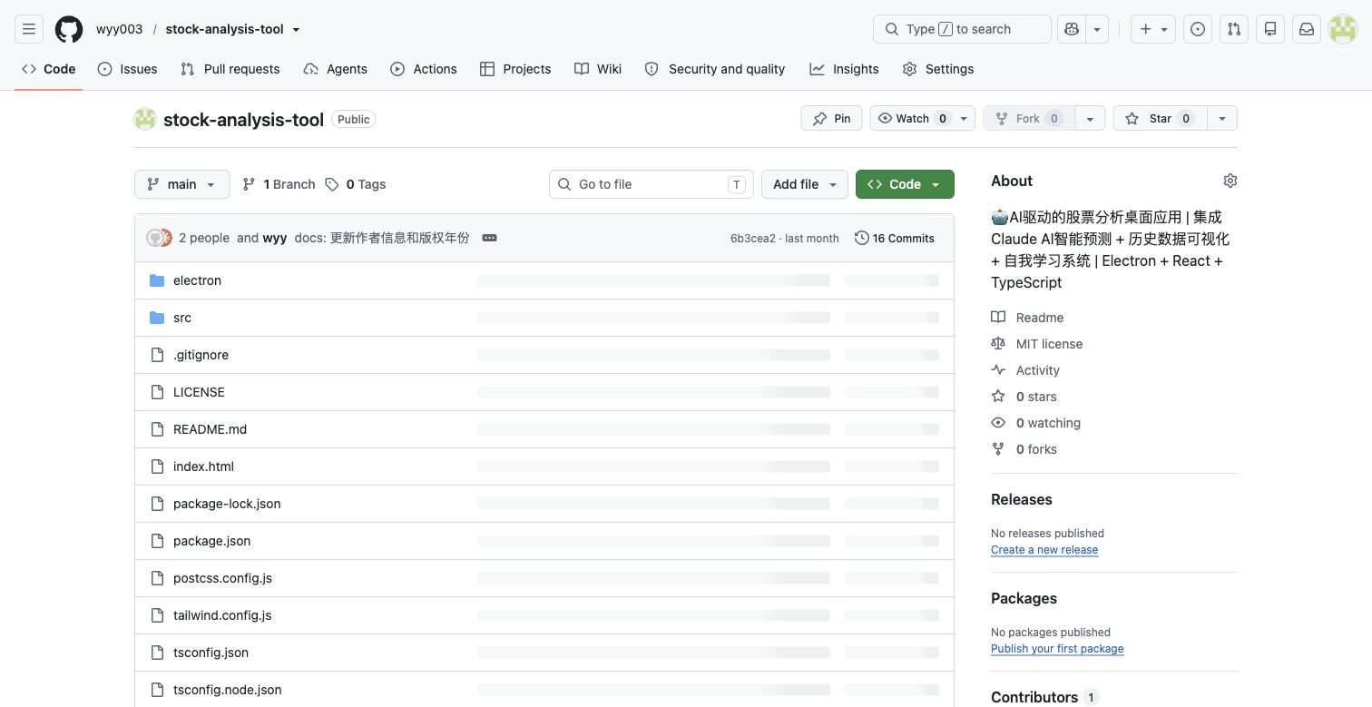
Task: Open the Copilot chat icon
Action: 1073,29
